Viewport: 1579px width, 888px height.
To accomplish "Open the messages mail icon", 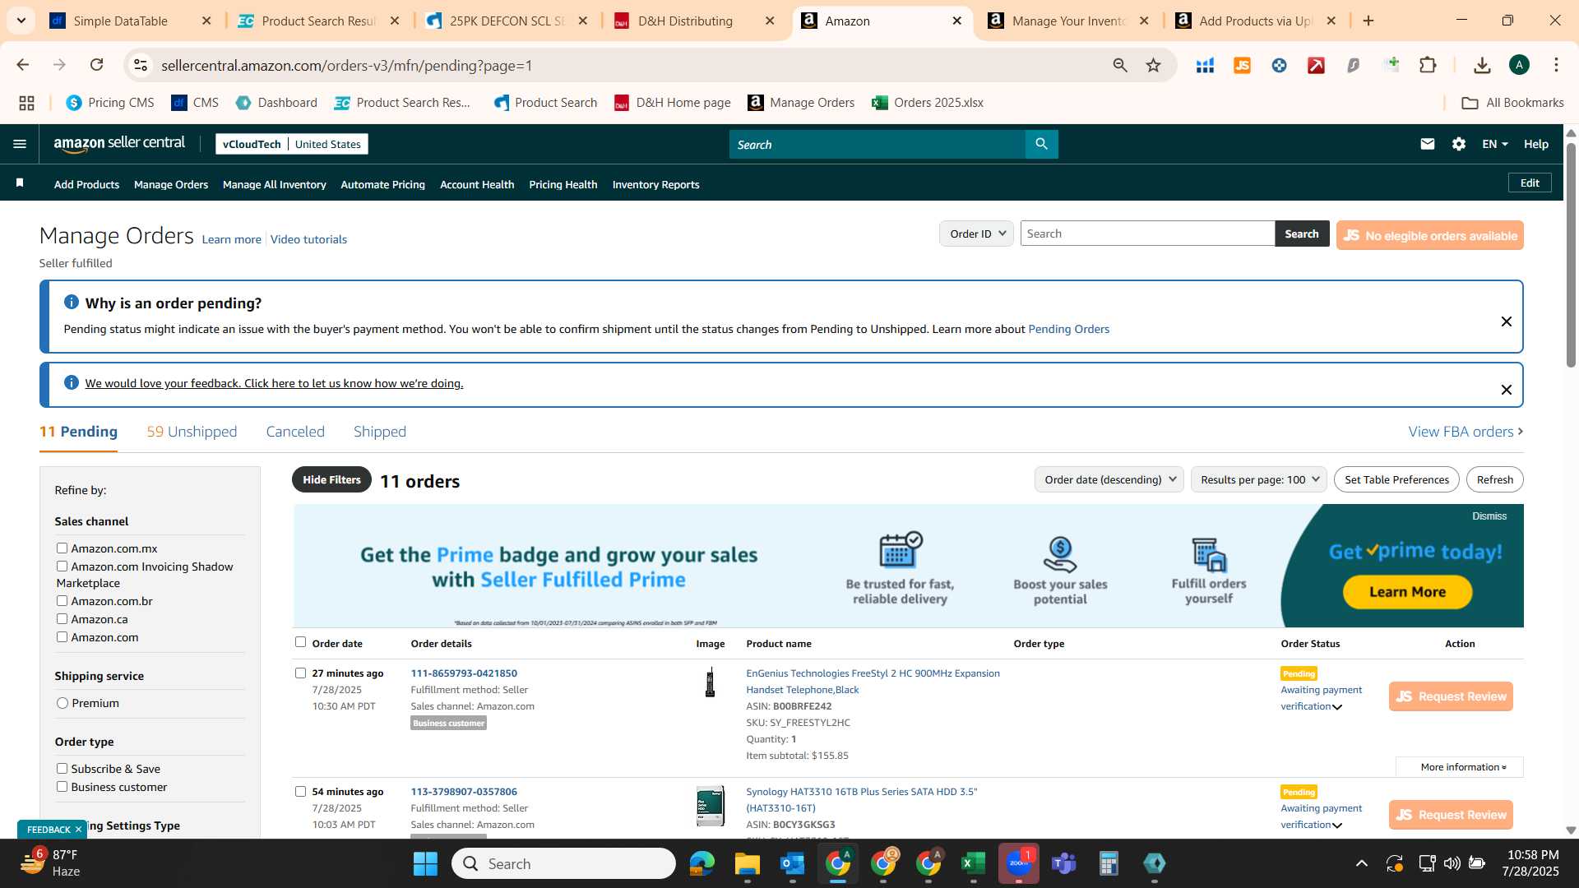I will click(x=1427, y=144).
